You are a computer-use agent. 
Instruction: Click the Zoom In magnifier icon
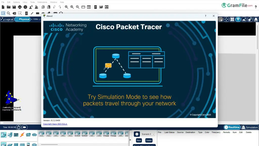67,7
